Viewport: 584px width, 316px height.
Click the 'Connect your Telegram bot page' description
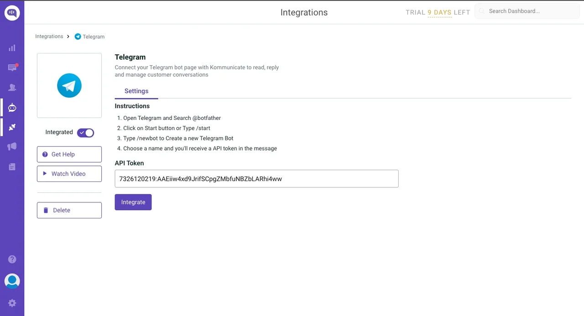coord(197,71)
